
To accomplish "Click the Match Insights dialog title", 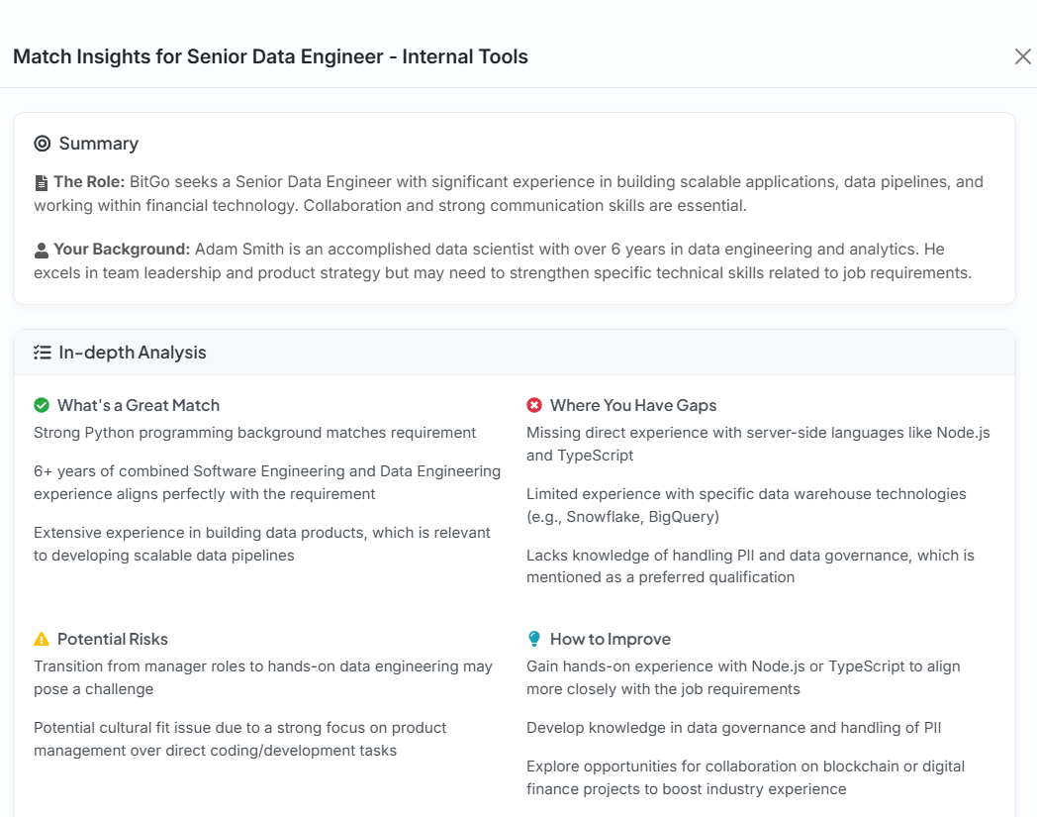I will [x=270, y=56].
